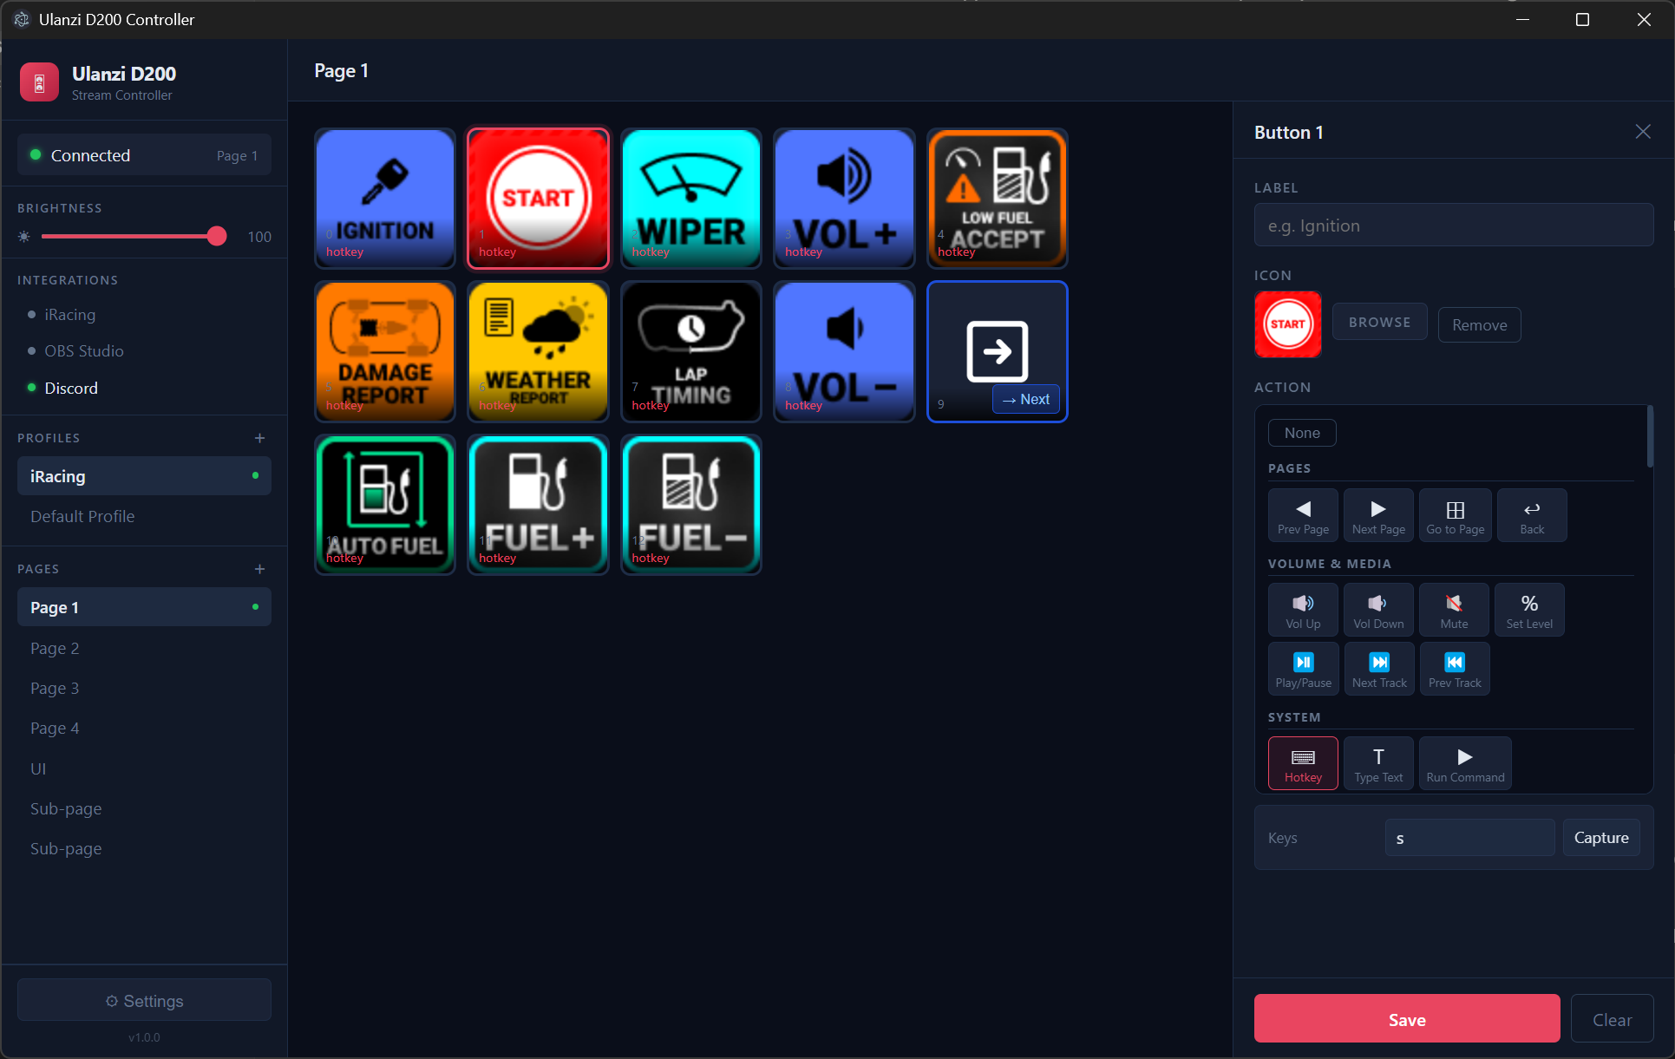Image resolution: width=1675 pixels, height=1059 pixels.
Task: Select the WIPER button tile
Action: tap(691, 199)
